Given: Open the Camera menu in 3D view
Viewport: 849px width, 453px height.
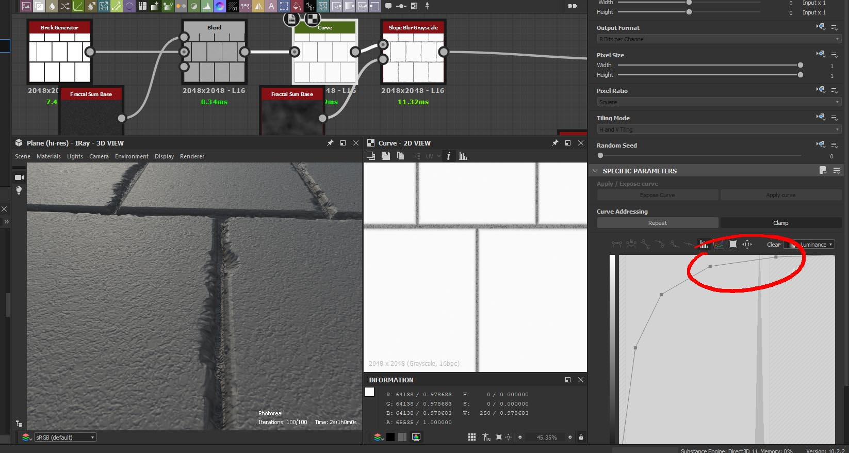Looking at the screenshot, I should 99,156.
